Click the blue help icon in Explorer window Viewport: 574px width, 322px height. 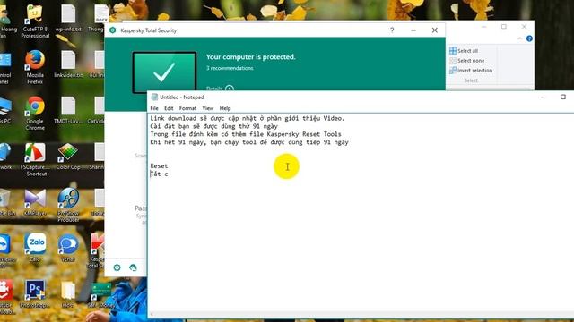[529, 38]
